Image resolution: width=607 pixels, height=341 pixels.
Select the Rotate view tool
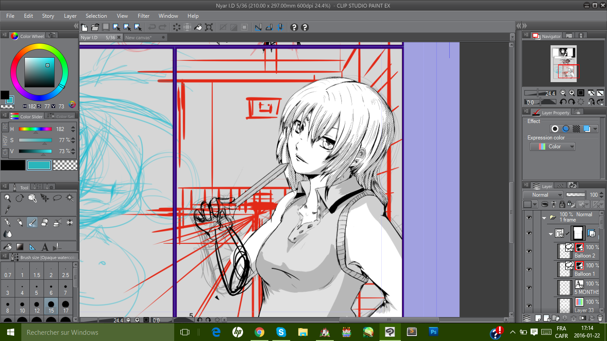click(x=20, y=198)
